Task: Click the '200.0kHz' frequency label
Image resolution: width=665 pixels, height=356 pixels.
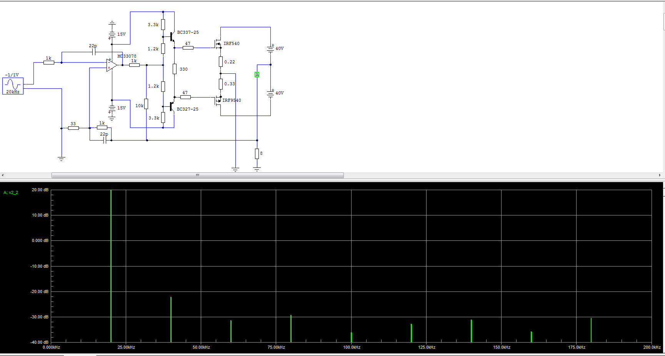Action: click(652, 347)
